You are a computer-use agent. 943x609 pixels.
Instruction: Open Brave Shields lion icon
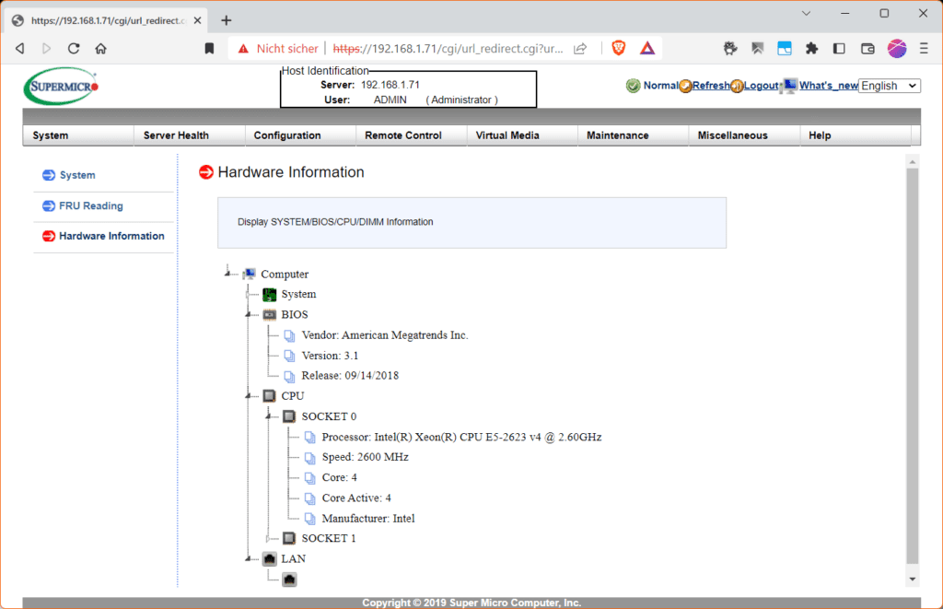point(618,48)
